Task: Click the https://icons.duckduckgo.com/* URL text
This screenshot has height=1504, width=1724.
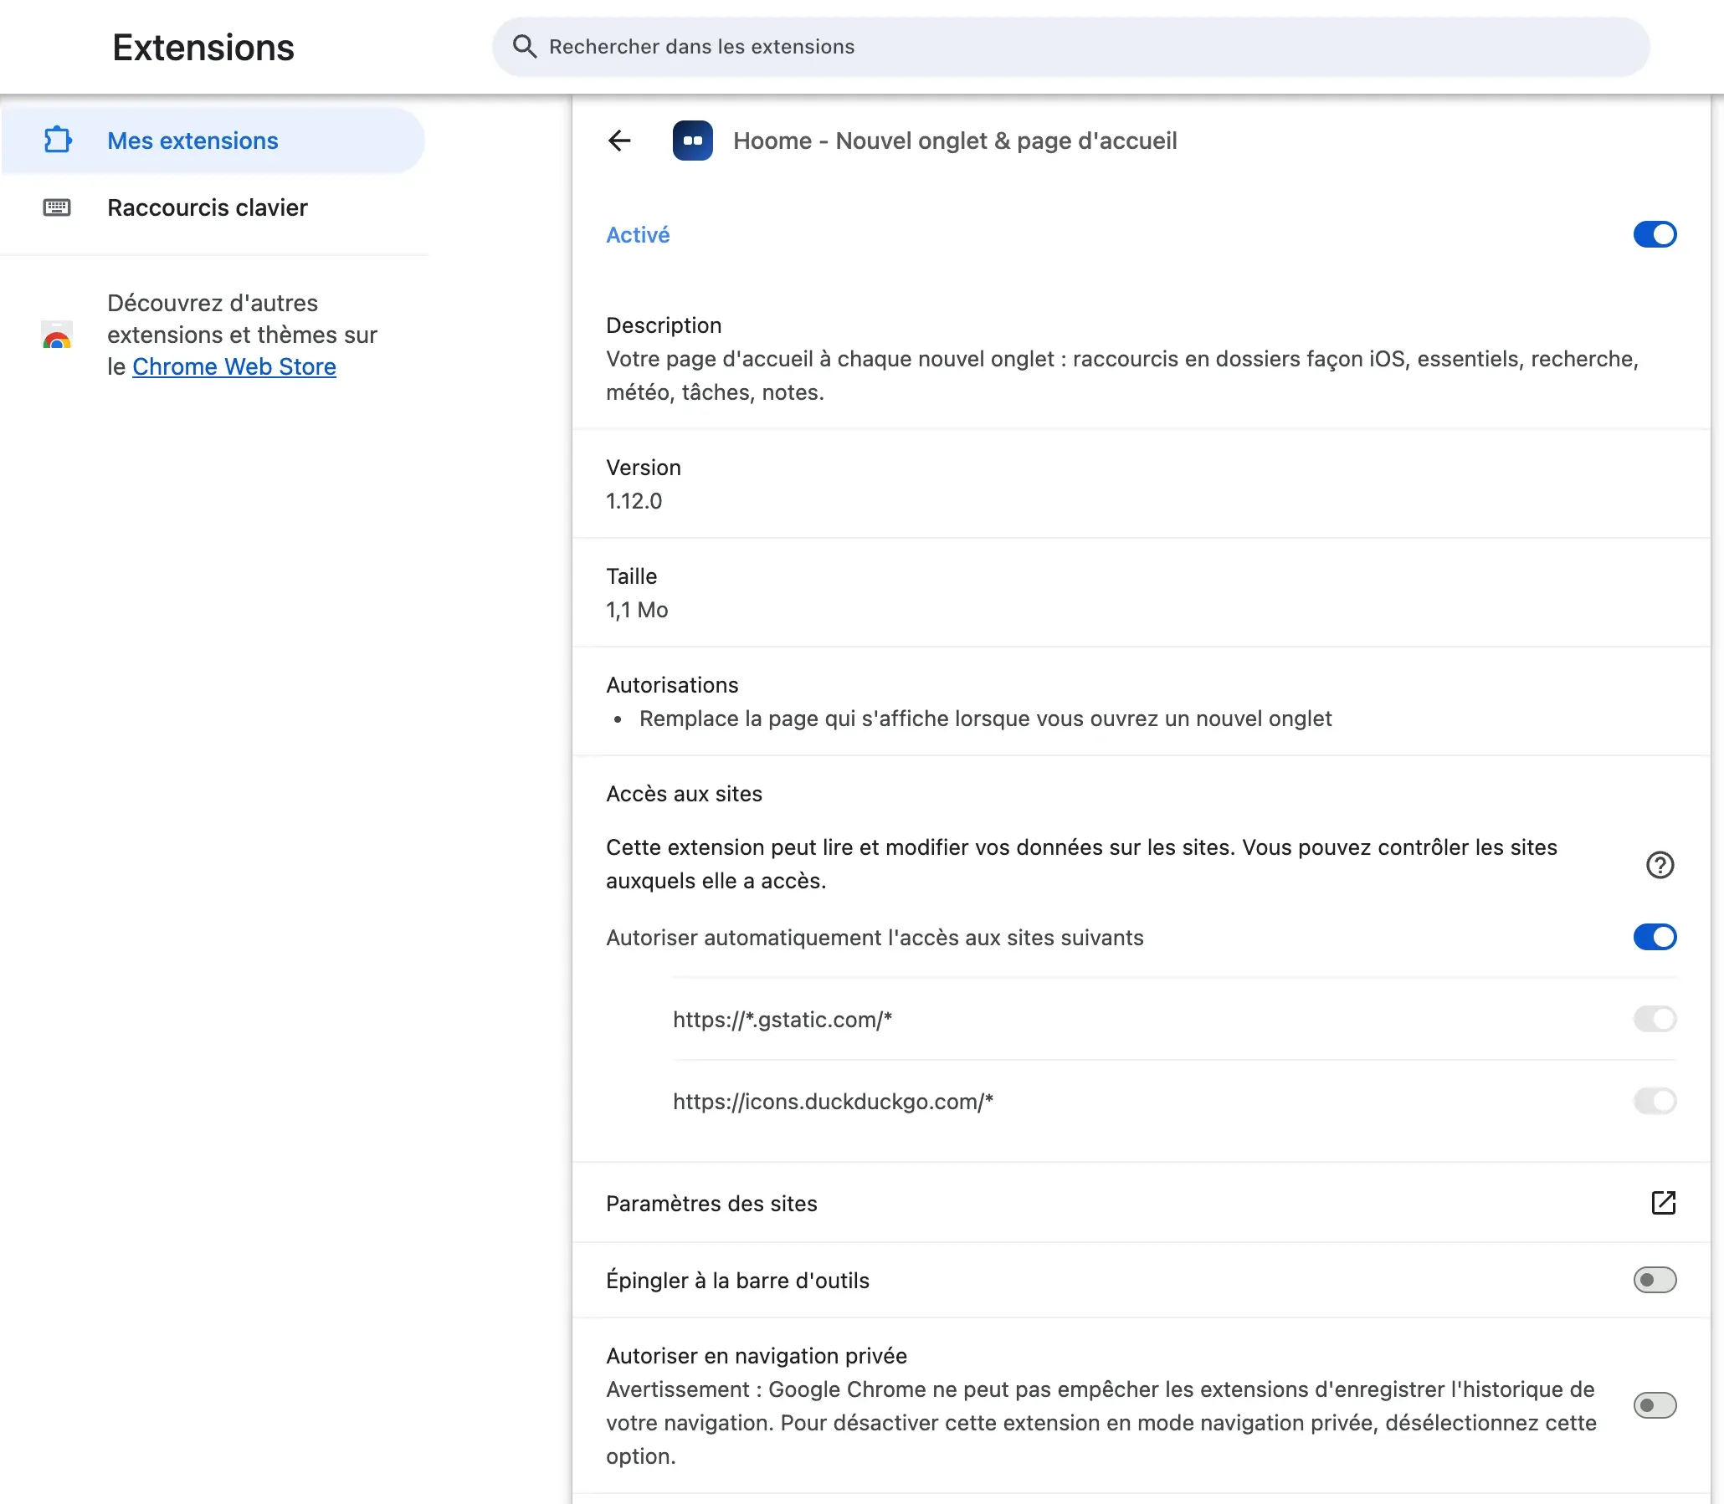Action: (833, 1102)
